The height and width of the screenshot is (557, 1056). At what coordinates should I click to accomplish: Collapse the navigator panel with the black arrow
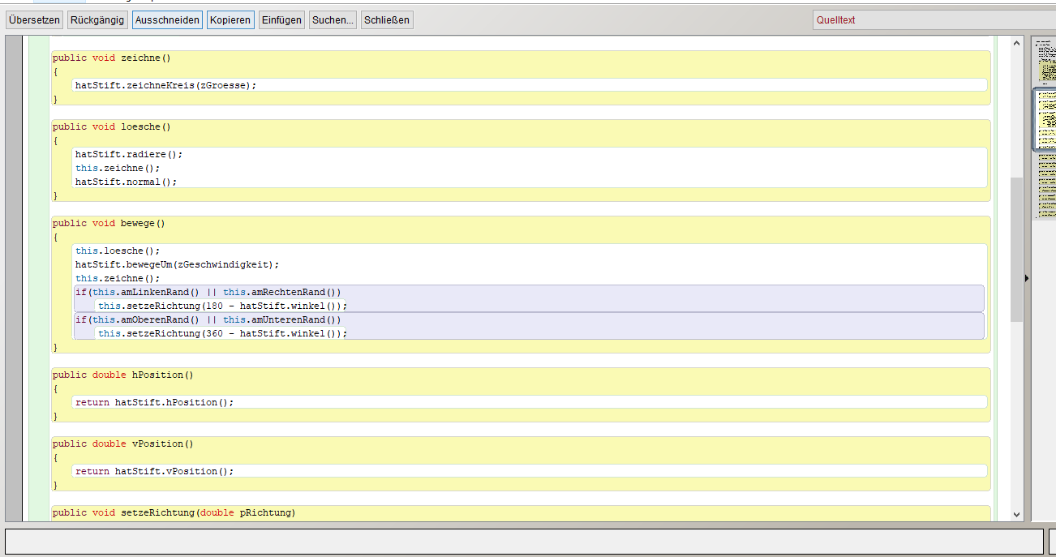pyautogui.click(x=1027, y=278)
